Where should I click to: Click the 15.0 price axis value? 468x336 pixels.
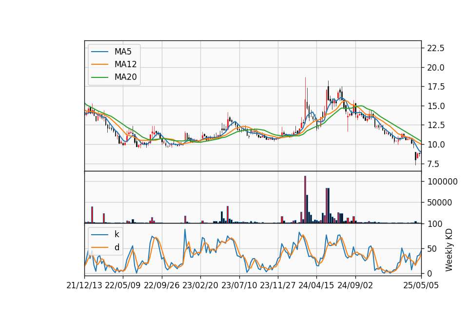(x=436, y=106)
